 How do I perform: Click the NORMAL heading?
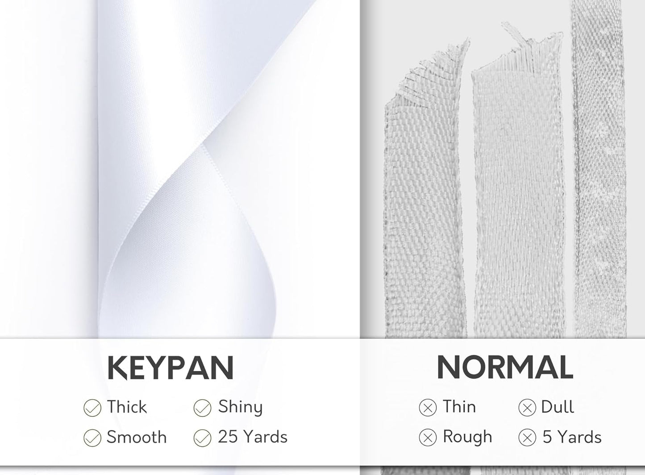[x=504, y=368]
